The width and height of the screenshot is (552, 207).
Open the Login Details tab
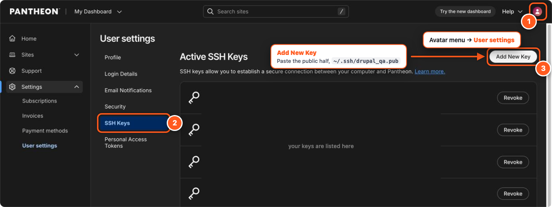121,74
